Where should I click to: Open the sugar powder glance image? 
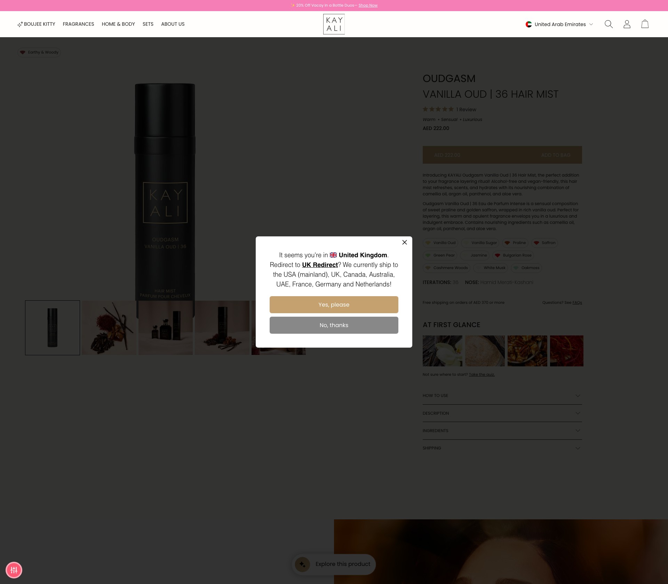pyautogui.click(x=485, y=351)
